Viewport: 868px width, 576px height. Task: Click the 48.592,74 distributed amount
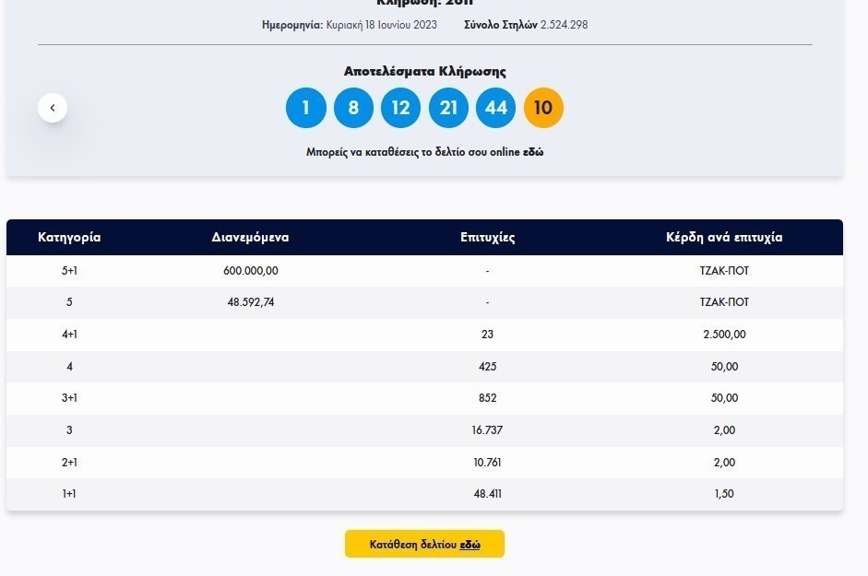(x=250, y=302)
